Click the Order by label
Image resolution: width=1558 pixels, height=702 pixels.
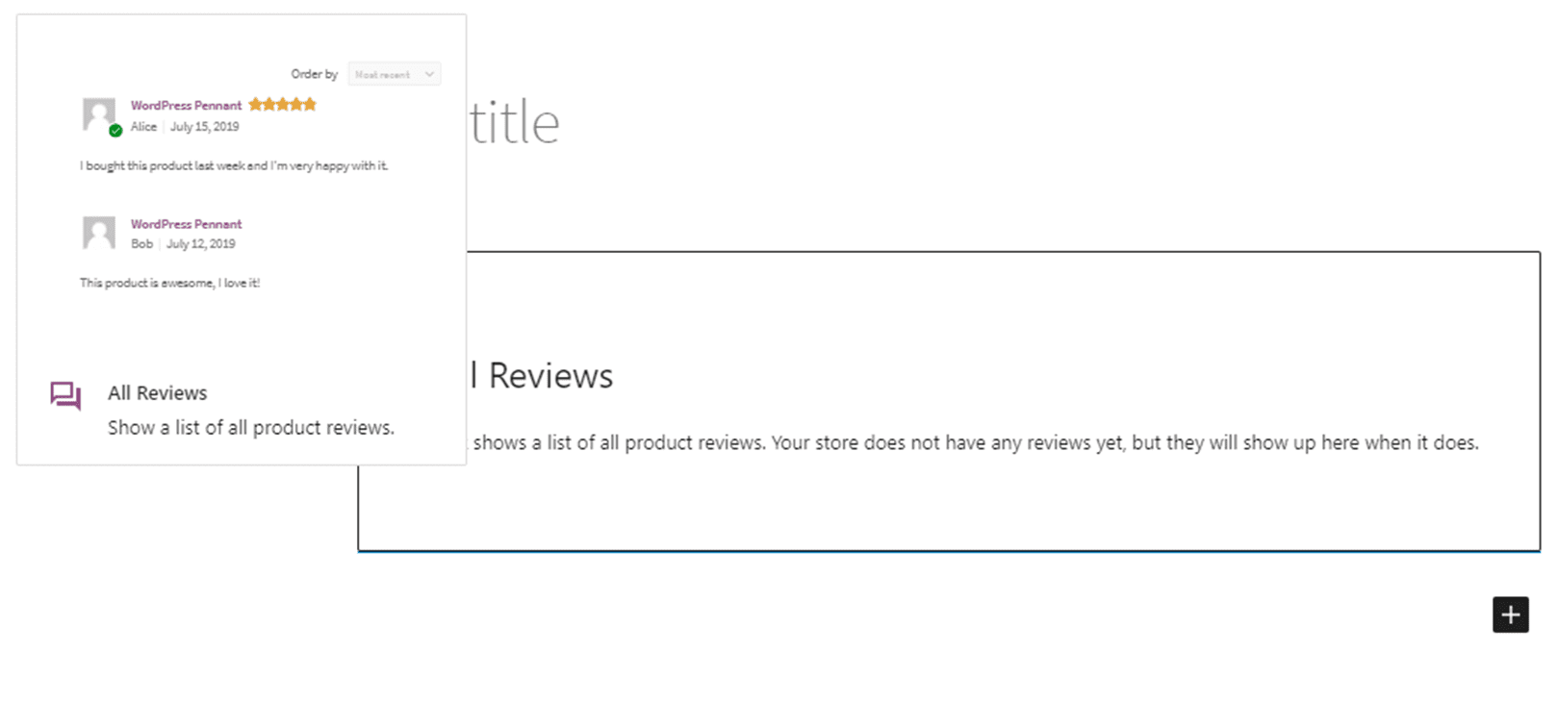tap(315, 74)
